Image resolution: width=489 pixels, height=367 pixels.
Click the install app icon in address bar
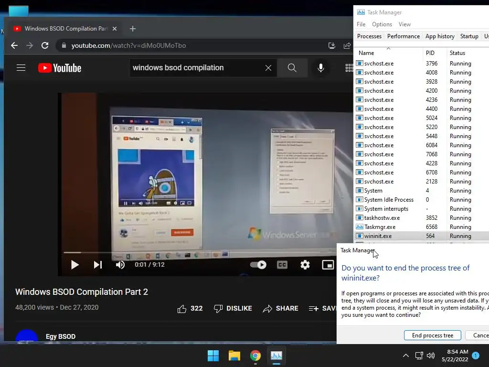[x=332, y=45]
